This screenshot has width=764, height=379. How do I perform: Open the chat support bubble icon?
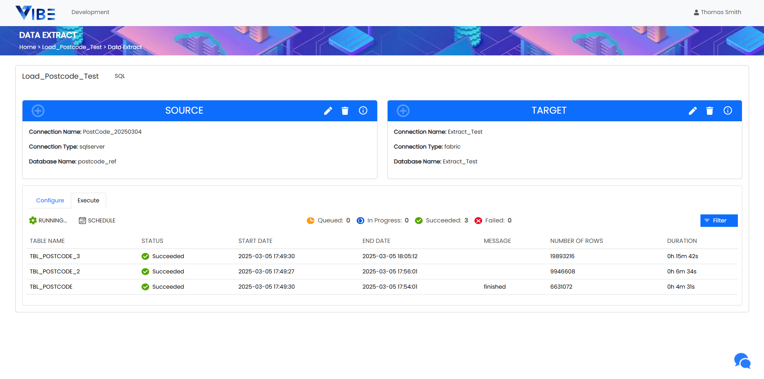(x=742, y=361)
